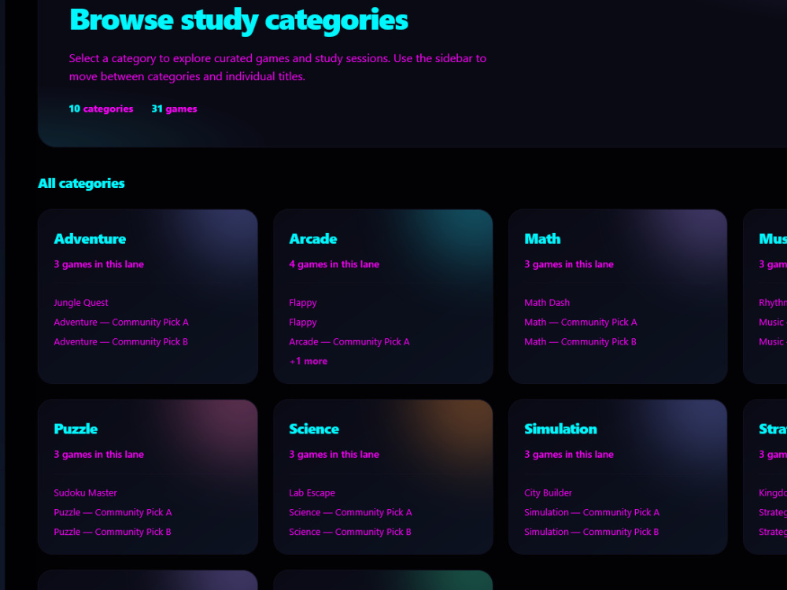Open the Arcade category heading
This screenshot has height=590, width=787.
(x=313, y=239)
